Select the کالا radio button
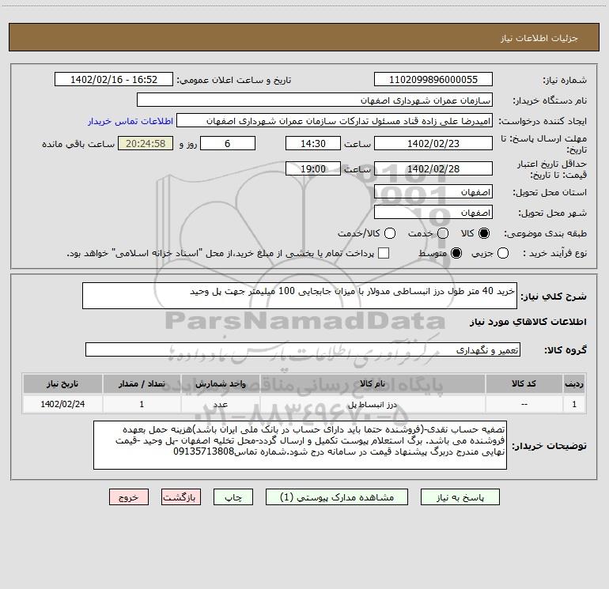Image resolution: width=609 pixels, height=589 pixels. [484, 233]
